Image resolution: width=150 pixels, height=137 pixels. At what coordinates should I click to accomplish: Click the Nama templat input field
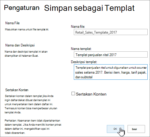(x=111, y=55)
